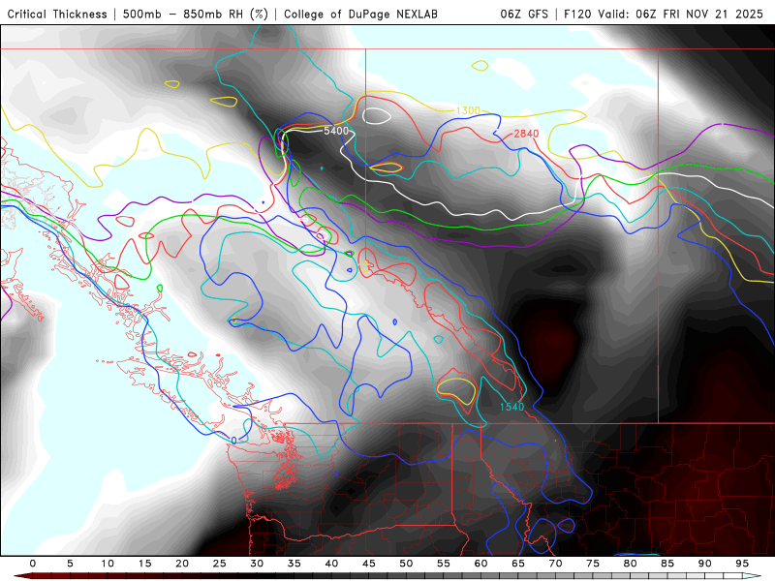Click the '70' tick on the color scale
This screenshot has width=775, height=581.
coord(555,564)
